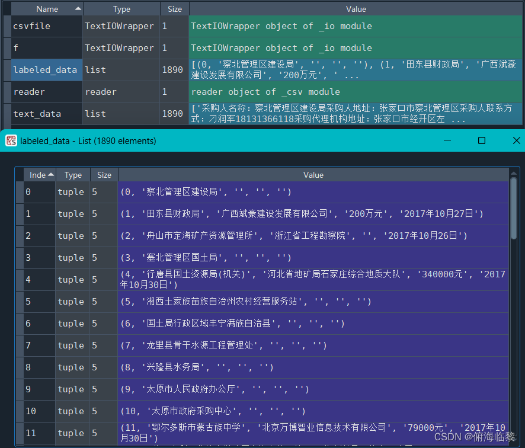Select the csvfile variable

coord(46,26)
